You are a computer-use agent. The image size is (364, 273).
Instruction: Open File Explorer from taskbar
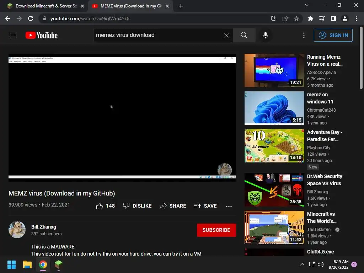(x=27, y=264)
